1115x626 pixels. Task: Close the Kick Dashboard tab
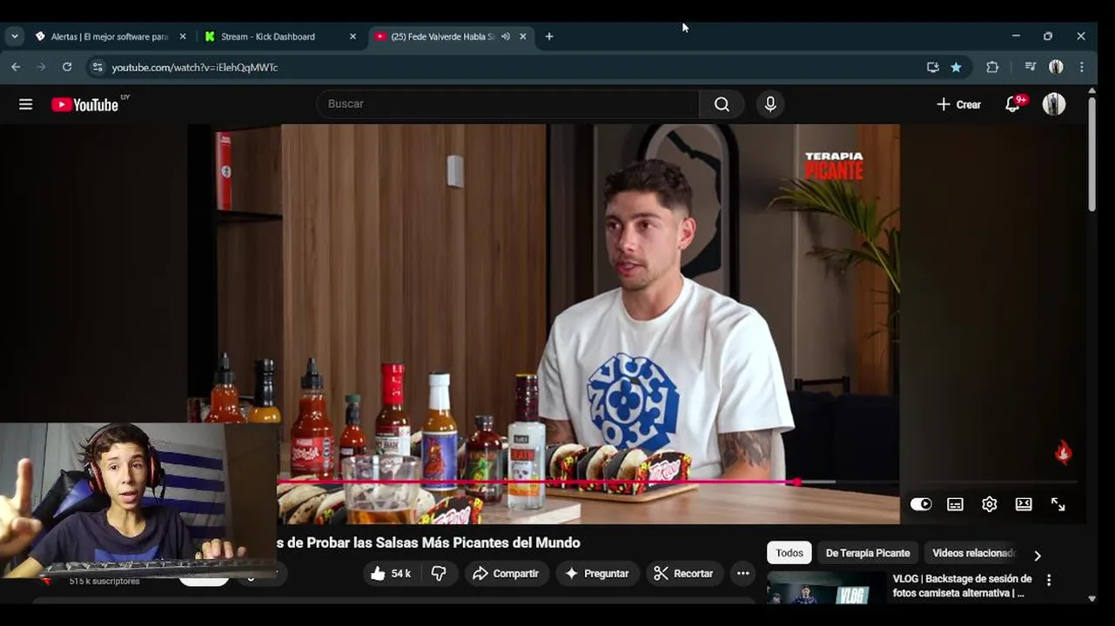coord(353,37)
